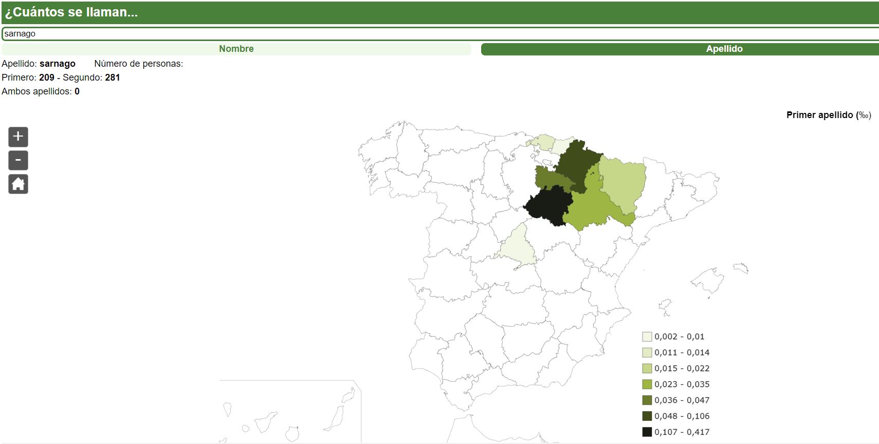This screenshot has width=879, height=444.
Task: Zoom in on the map with plus button
Action: 18,137
